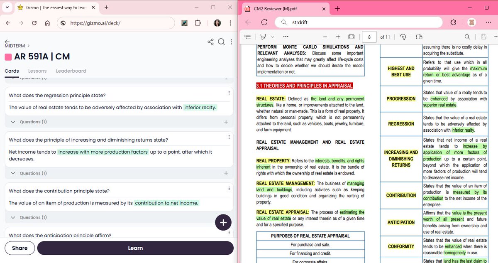Add question to diminishing returns card

[x=226, y=173]
